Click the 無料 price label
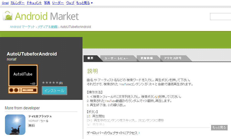The width and height of the screenshot is (231, 139). click(x=31, y=126)
